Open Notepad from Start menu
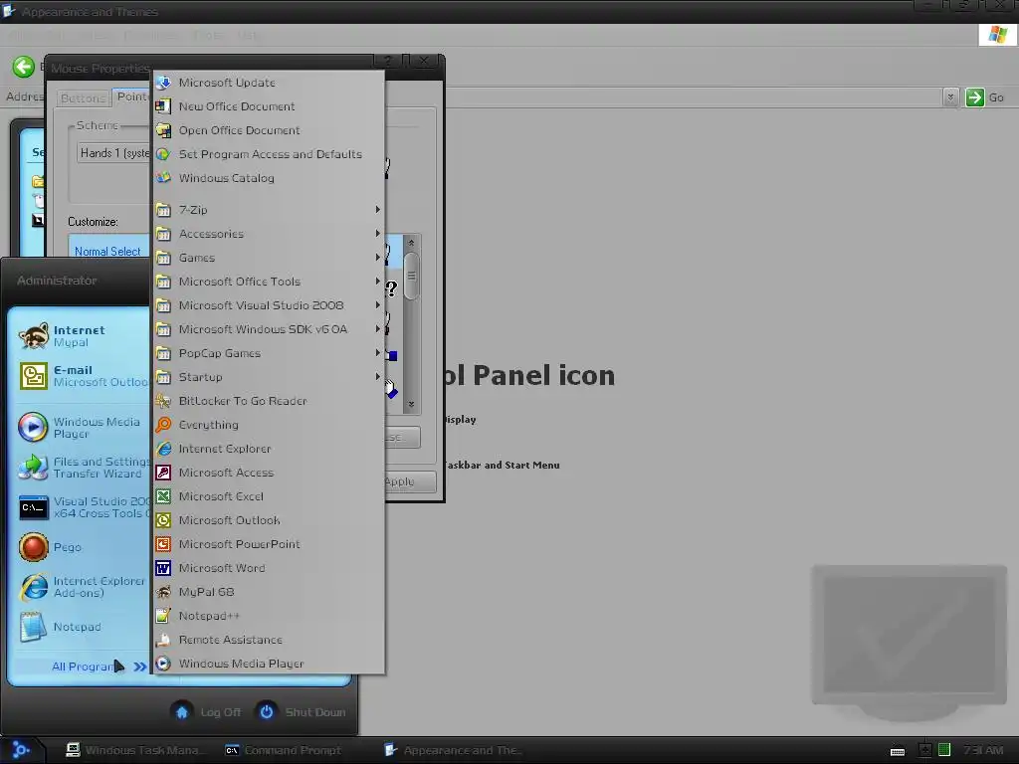The width and height of the screenshot is (1019, 764). pos(83,627)
